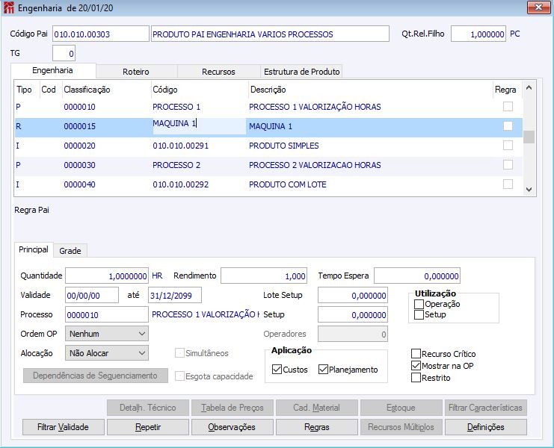Image resolution: width=554 pixels, height=448 pixels.
Task: Click the Quantidade input field
Action: coord(107,276)
